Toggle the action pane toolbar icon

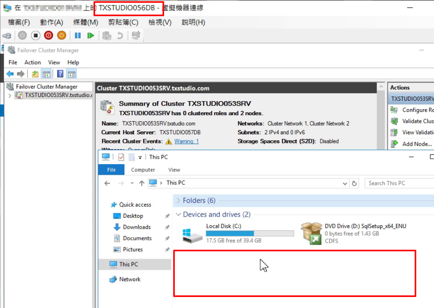click(x=72, y=74)
